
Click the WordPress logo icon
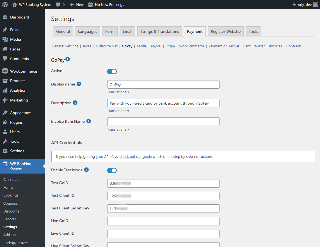coord(5,4)
